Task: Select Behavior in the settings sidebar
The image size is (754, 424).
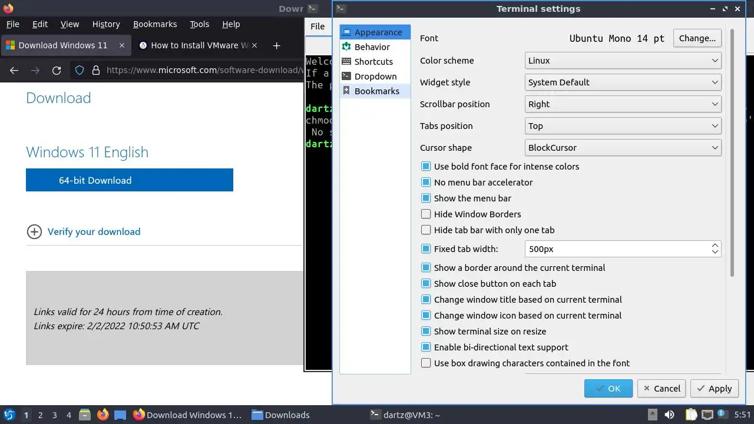Action: pos(375,47)
